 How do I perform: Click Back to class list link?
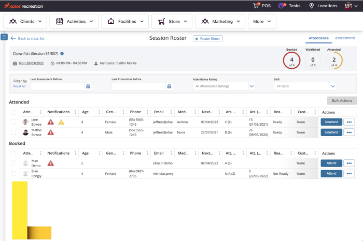(31, 39)
